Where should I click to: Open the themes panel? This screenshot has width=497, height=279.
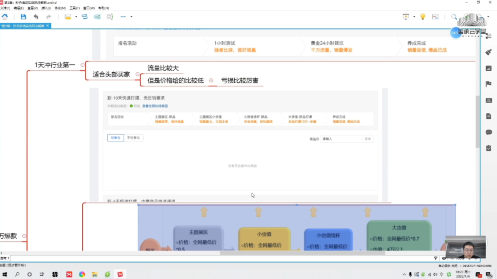[x=489, y=100]
